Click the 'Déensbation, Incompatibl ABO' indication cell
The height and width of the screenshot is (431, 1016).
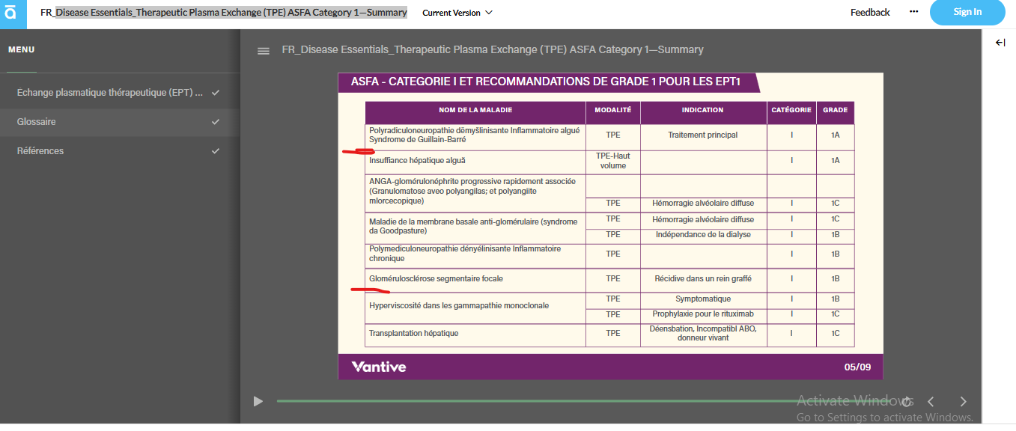point(703,334)
